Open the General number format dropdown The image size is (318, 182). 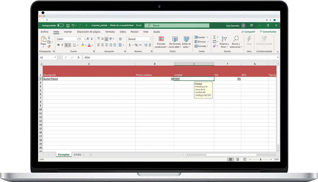(x=150, y=39)
